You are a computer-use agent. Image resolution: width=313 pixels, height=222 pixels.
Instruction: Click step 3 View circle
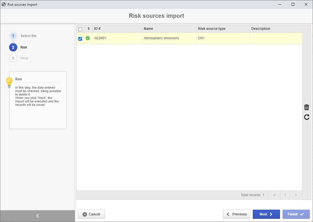[x=13, y=58]
